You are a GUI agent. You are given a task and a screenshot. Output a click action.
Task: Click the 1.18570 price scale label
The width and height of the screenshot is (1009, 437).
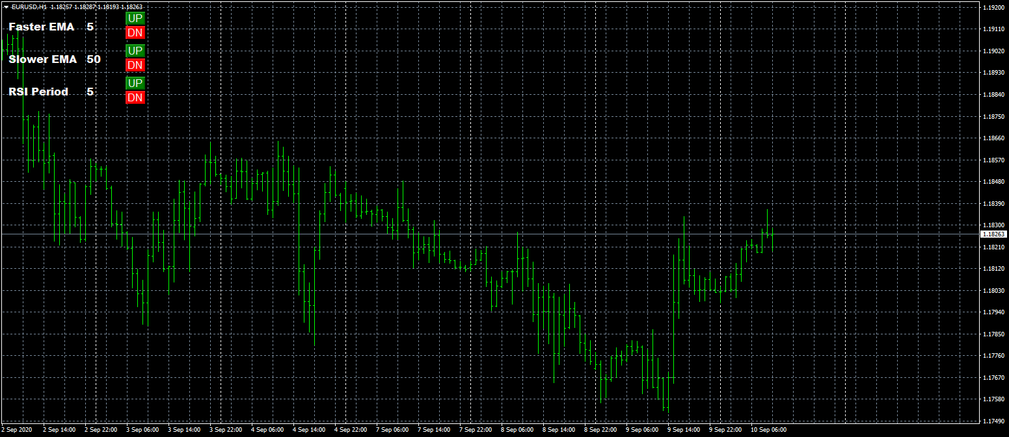point(993,160)
